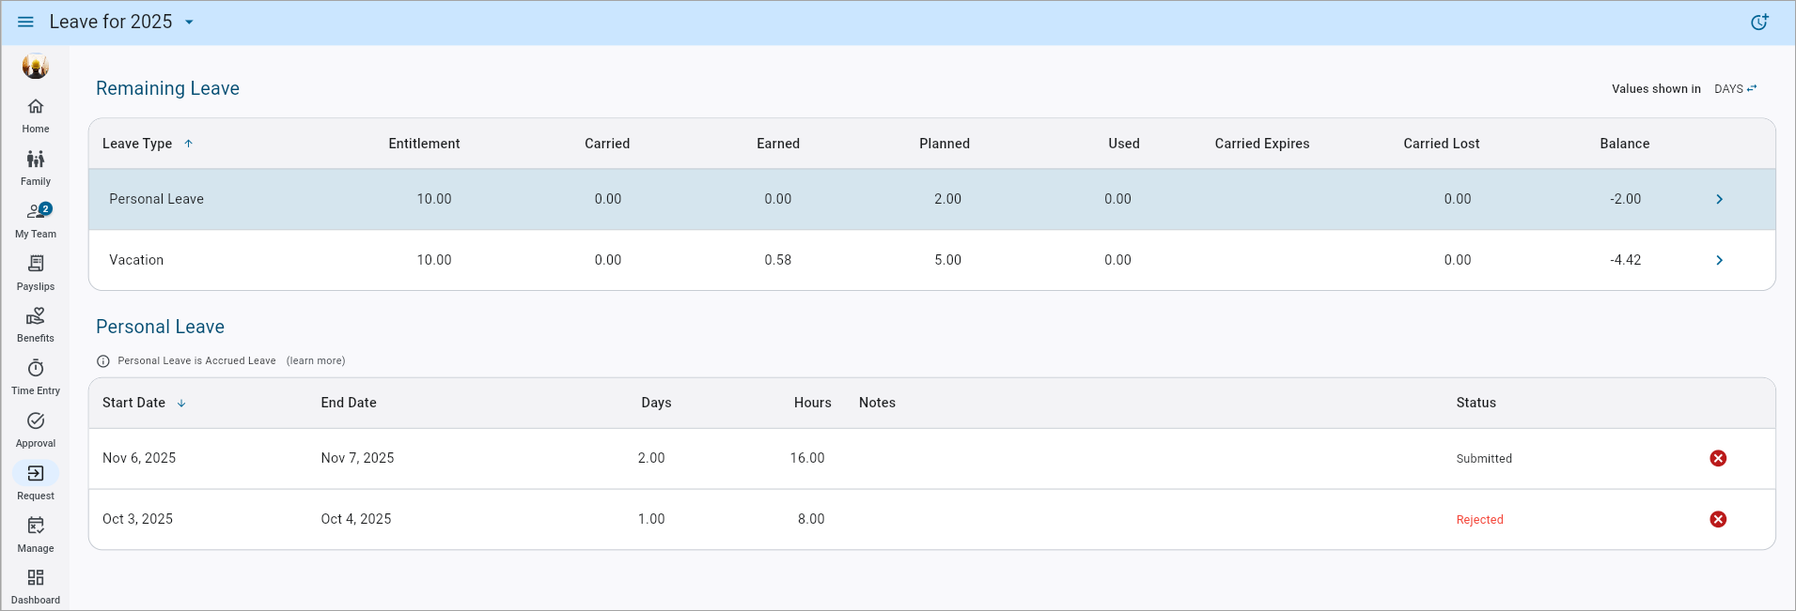The width and height of the screenshot is (1796, 611).
Task: Delete the rejected Oct 3 leave entry
Action: [1718, 519]
